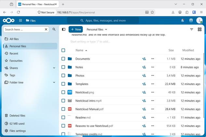This screenshot has width=206, height=137.
Task: Open Personal files view
Action: click(30, 46)
